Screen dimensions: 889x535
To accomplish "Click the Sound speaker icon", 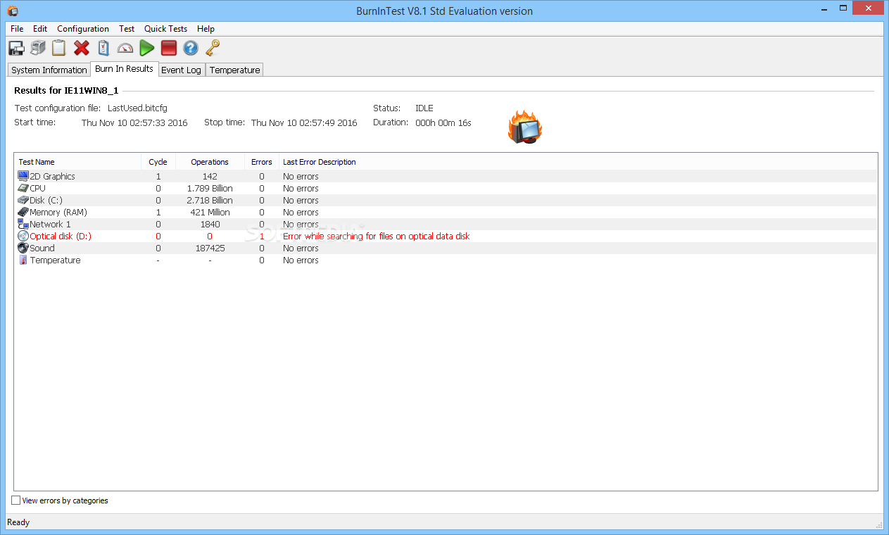I will pyautogui.click(x=23, y=248).
